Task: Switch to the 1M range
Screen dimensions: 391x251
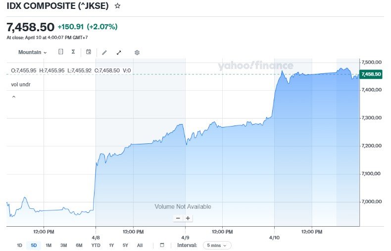Action: point(49,245)
